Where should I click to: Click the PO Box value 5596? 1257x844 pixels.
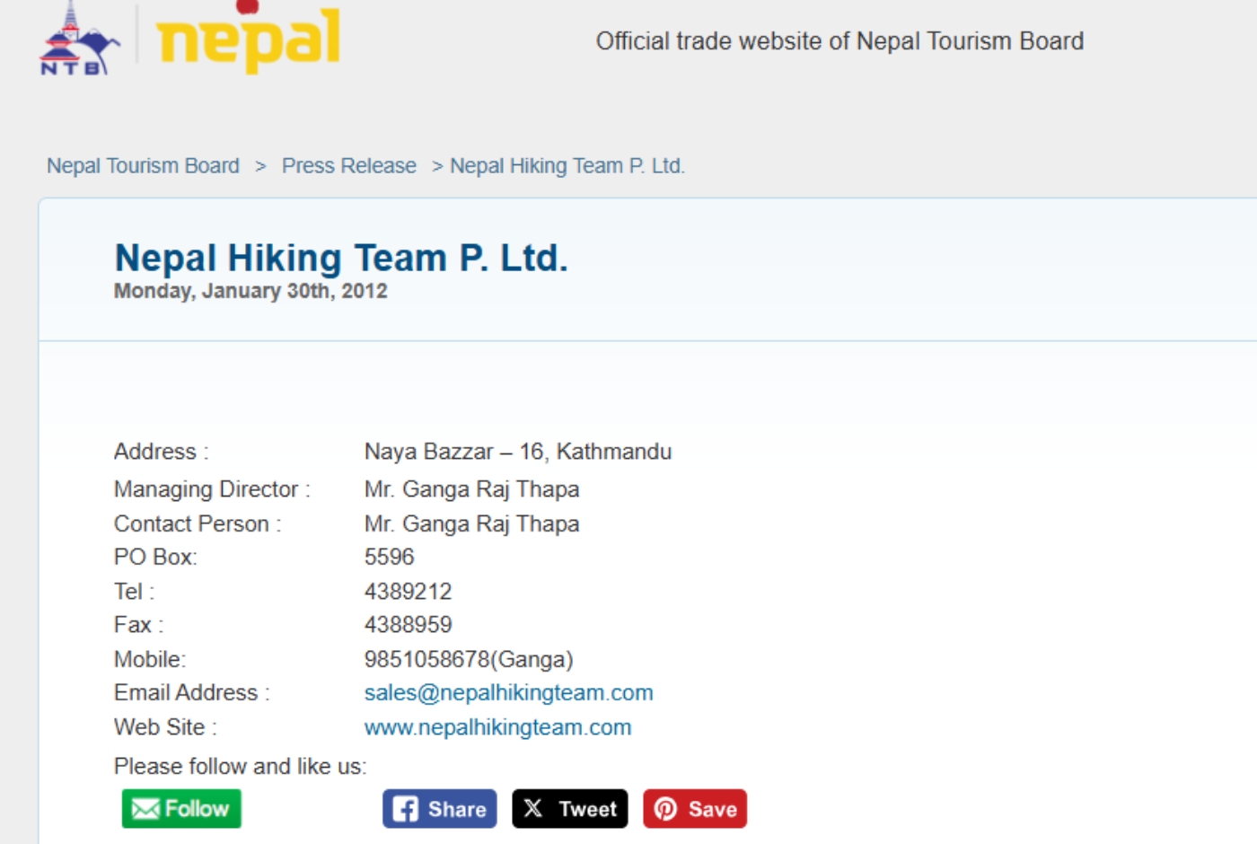[389, 557]
